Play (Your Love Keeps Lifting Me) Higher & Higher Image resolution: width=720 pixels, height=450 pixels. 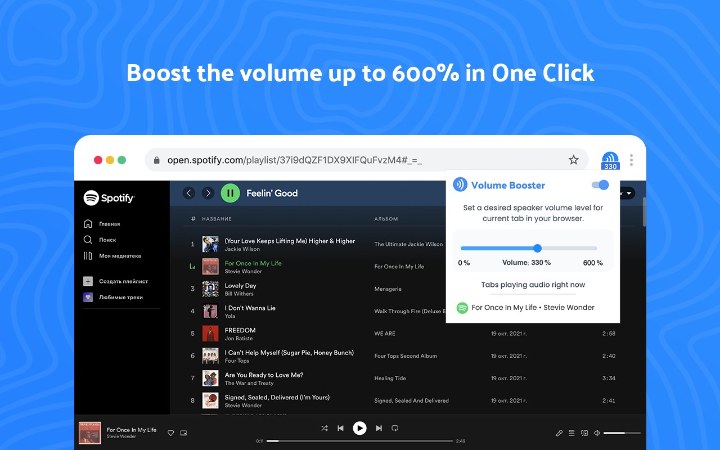(x=290, y=241)
